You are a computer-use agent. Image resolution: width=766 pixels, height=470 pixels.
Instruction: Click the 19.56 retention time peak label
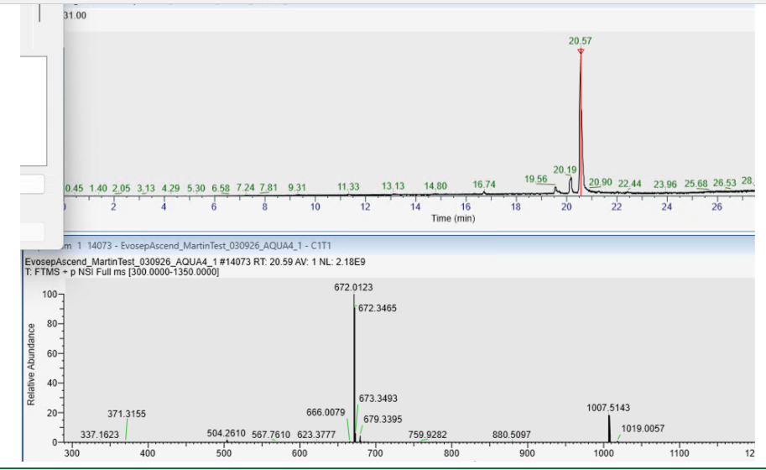point(535,179)
